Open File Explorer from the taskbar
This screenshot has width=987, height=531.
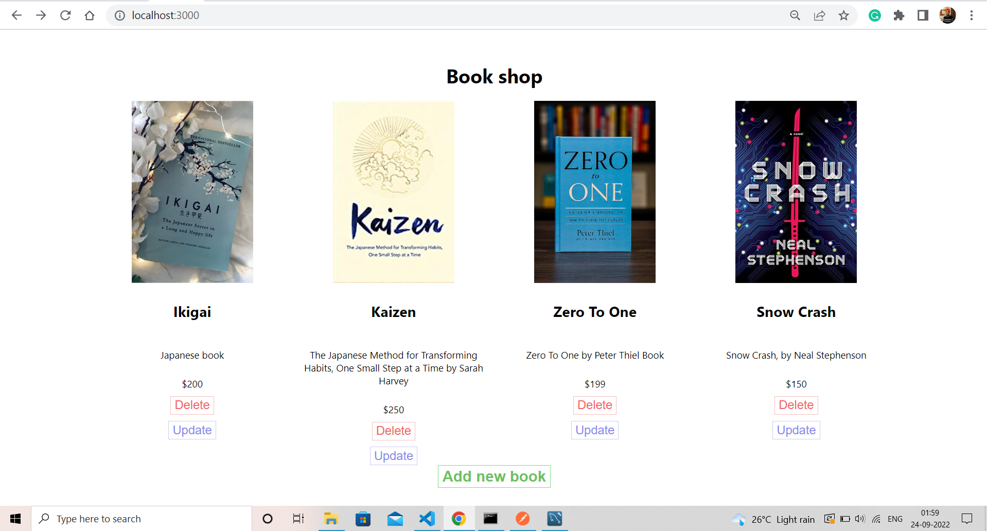331,519
